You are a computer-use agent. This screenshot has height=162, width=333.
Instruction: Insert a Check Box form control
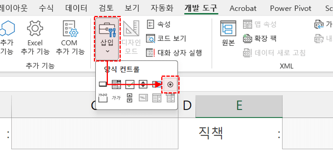[x=130, y=84]
